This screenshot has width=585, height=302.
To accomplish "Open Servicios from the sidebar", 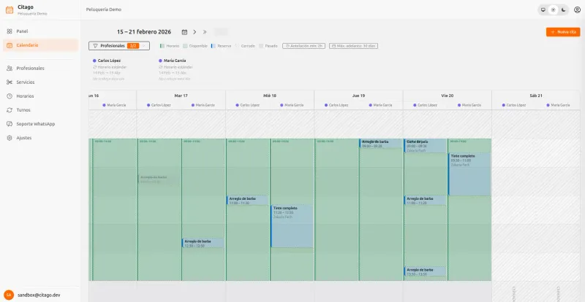I will click(25, 82).
